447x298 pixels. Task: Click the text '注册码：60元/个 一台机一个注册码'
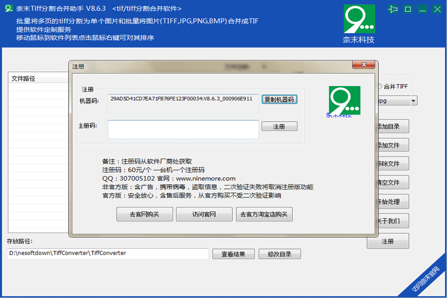click(x=153, y=170)
